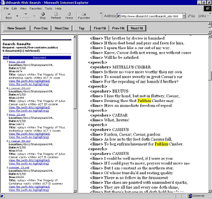View titus_12.xml with no highlighting
The width and height of the screenshot is (212, 199).
click(29, 137)
